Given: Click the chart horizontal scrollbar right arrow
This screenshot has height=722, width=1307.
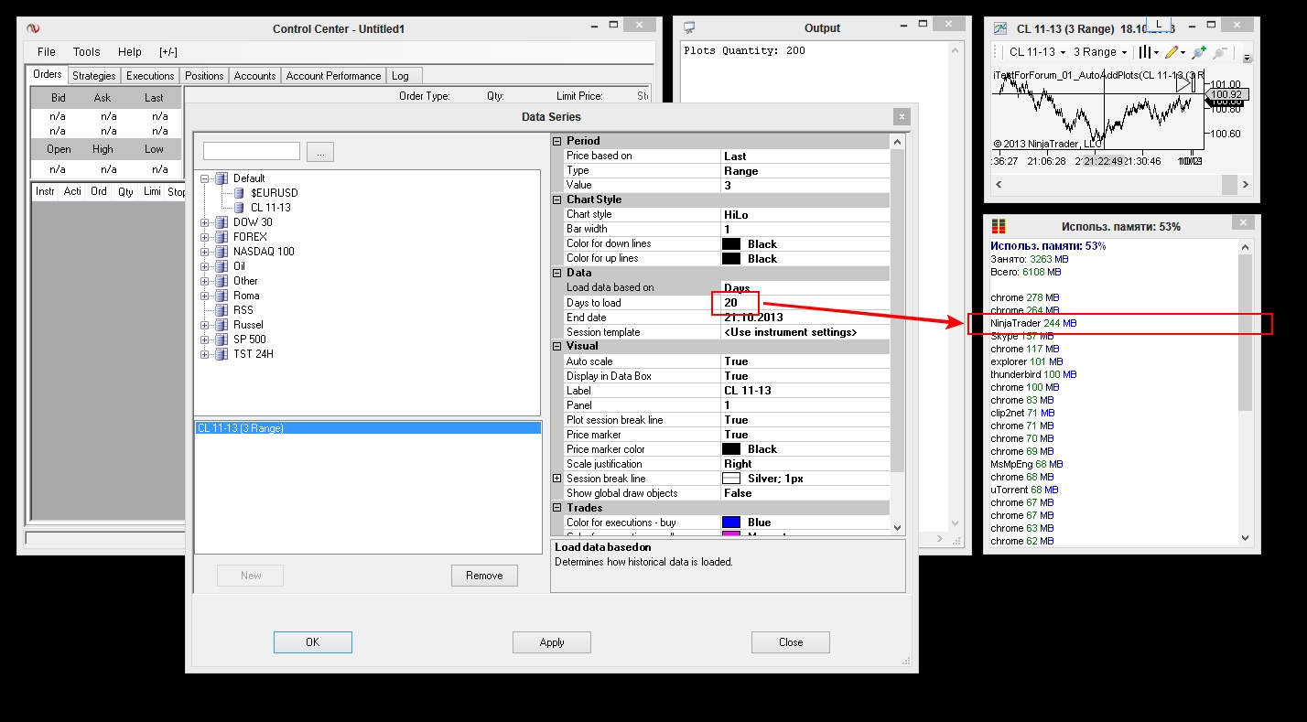Looking at the screenshot, I should [1246, 185].
